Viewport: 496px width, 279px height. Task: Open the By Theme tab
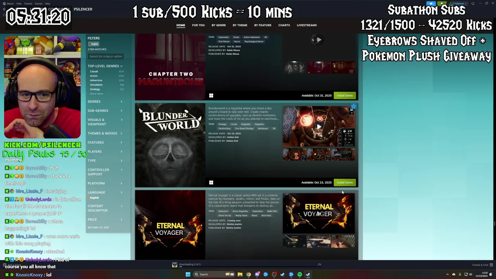click(240, 25)
